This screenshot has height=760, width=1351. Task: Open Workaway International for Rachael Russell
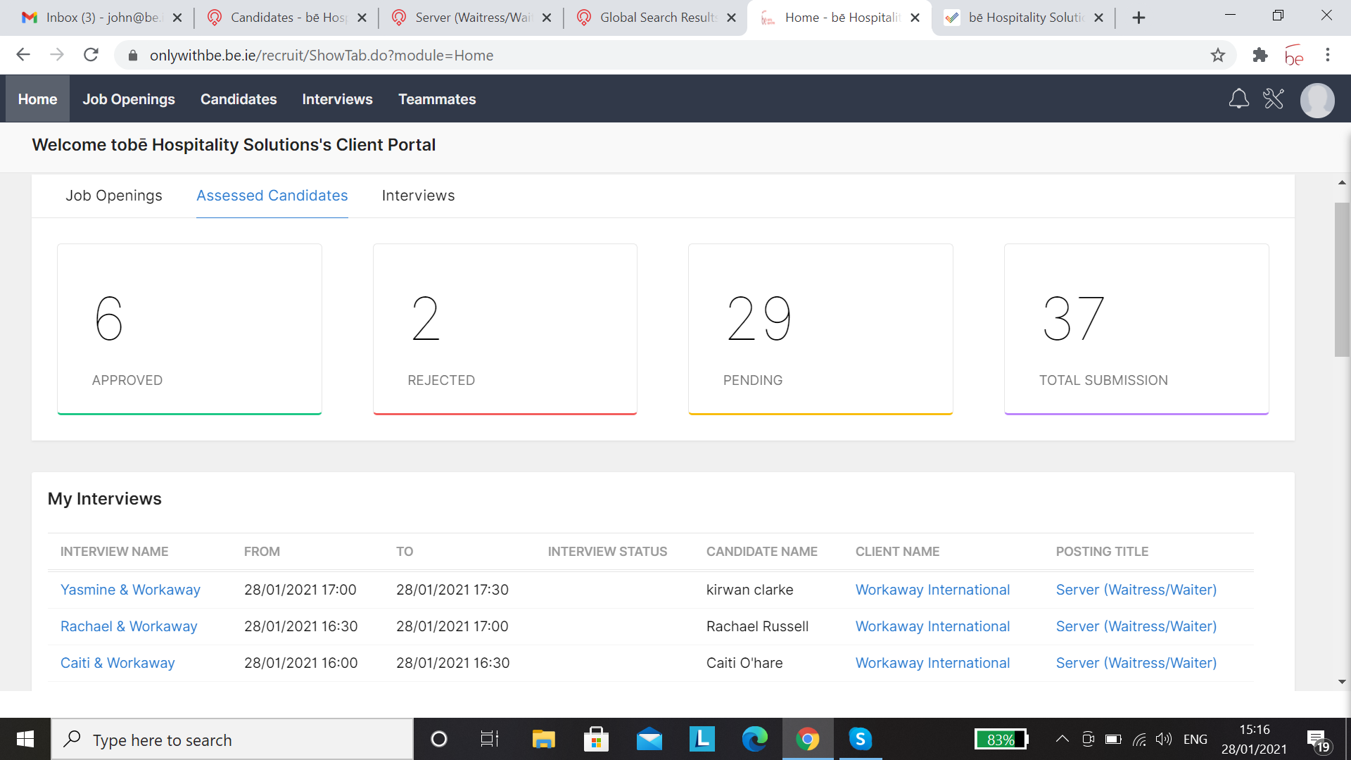click(932, 626)
